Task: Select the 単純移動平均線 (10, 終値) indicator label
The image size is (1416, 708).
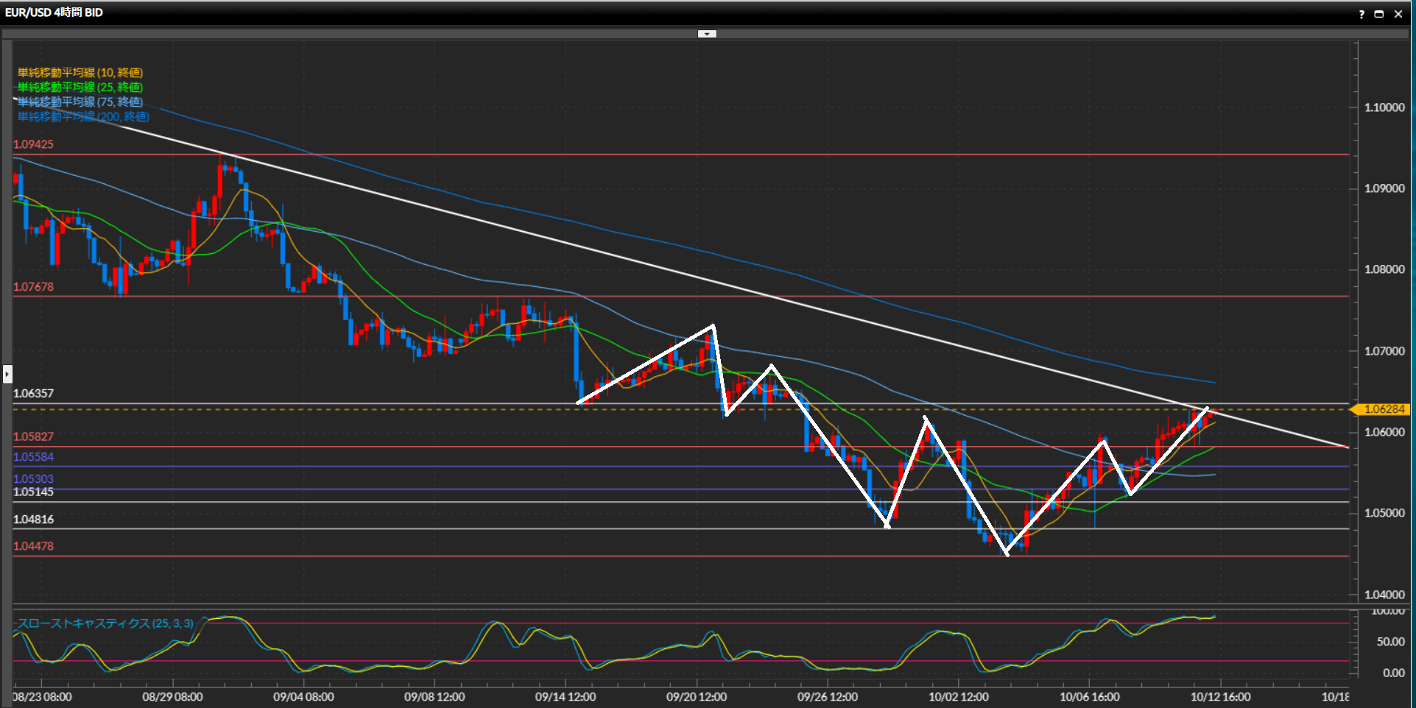Action: click(80, 73)
